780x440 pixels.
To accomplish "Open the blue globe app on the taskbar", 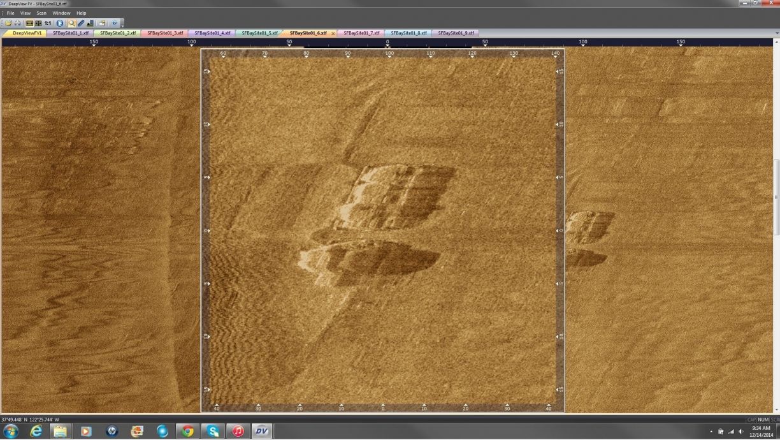I will pos(162,432).
